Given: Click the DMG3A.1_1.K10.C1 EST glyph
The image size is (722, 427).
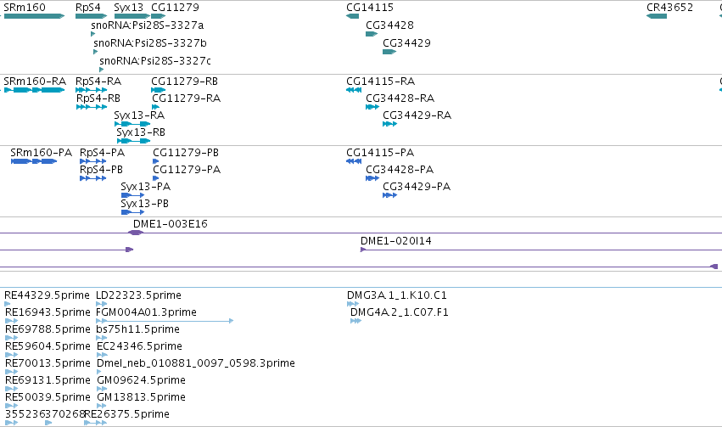Looking at the screenshot, I should pos(353,304).
